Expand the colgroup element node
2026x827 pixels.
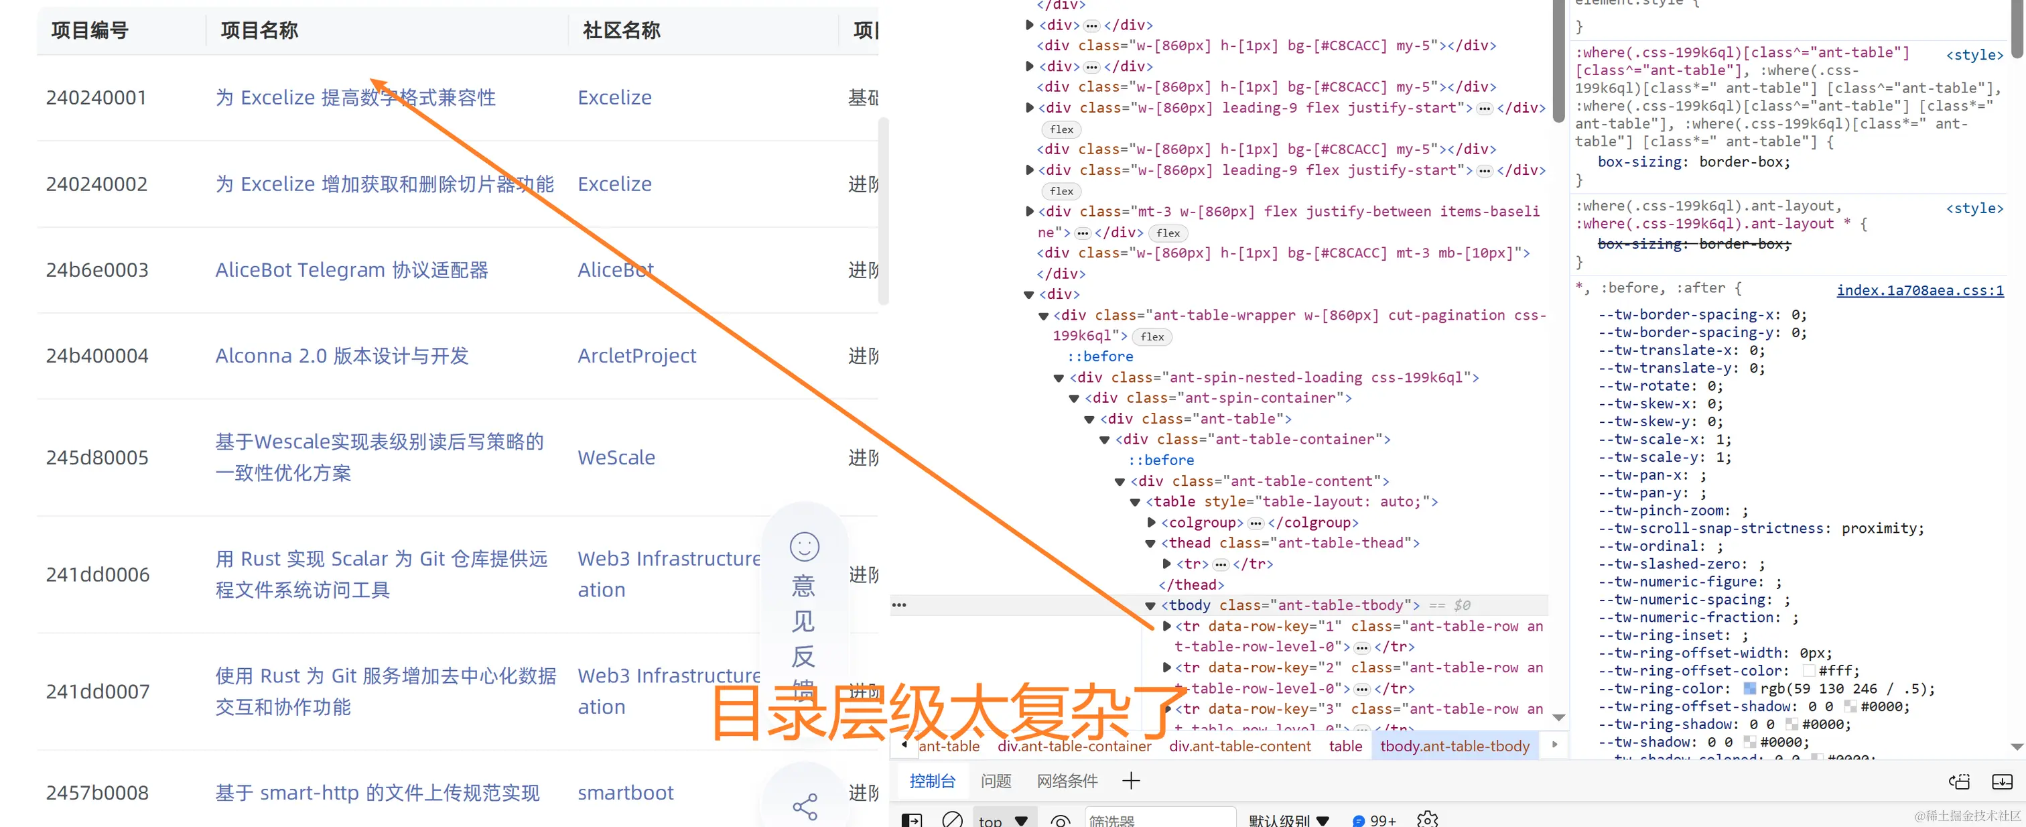coord(1152,523)
